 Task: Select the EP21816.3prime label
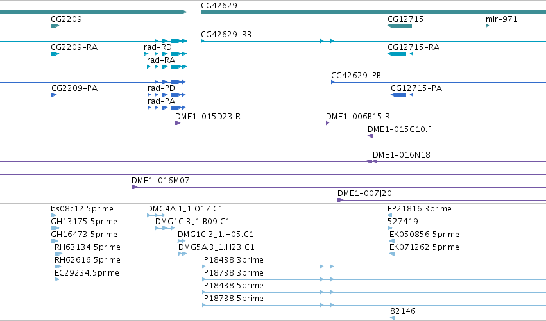(419, 209)
